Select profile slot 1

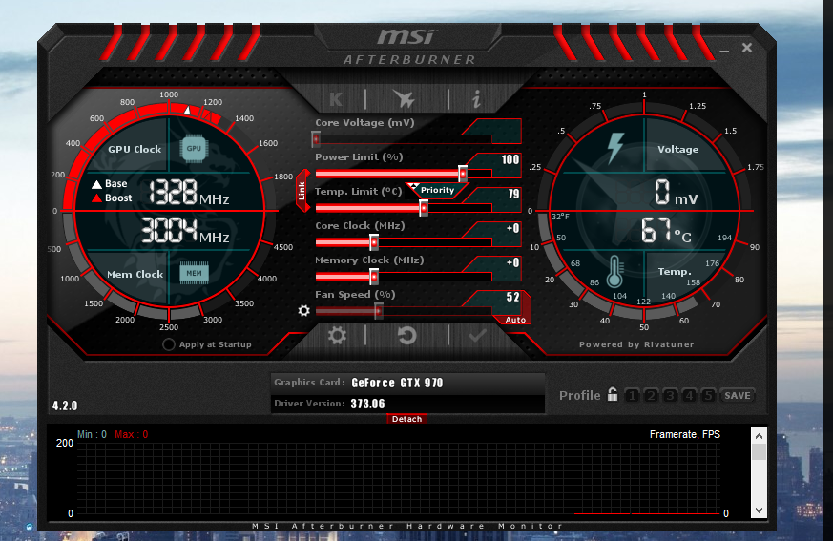point(633,395)
